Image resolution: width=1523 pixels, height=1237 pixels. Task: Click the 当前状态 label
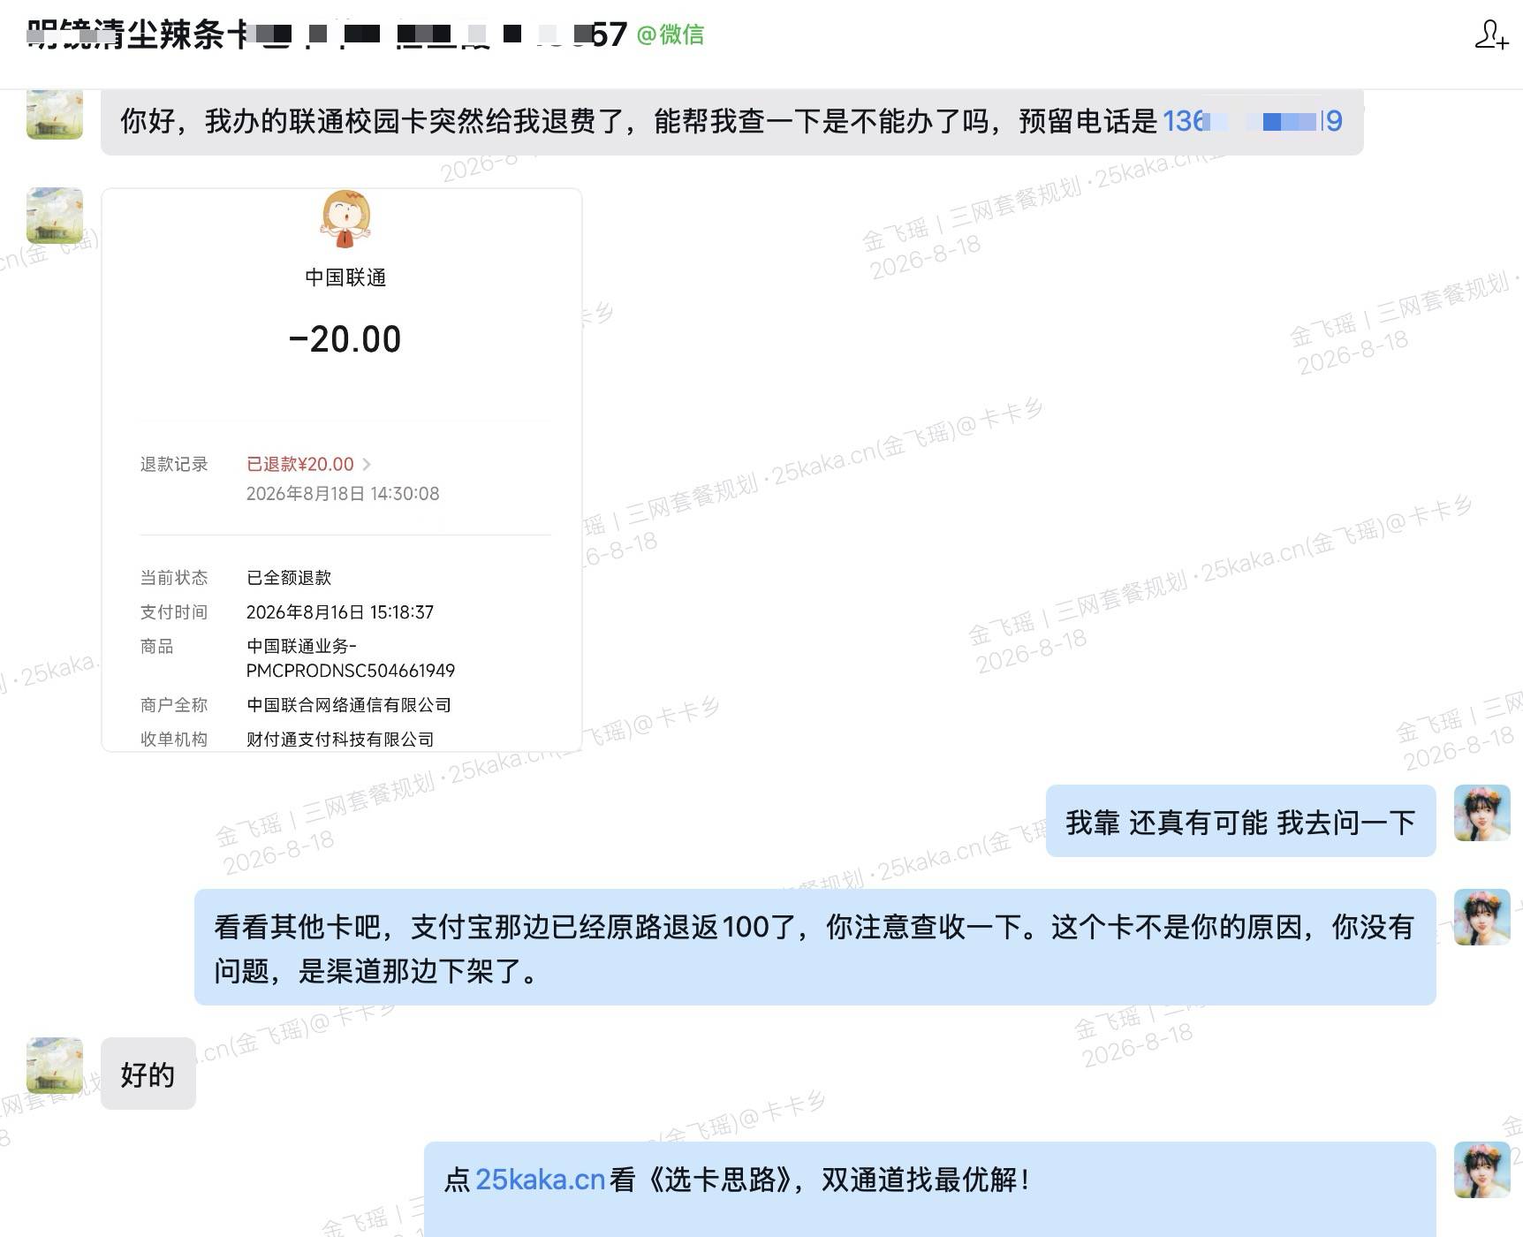pyautogui.click(x=174, y=578)
